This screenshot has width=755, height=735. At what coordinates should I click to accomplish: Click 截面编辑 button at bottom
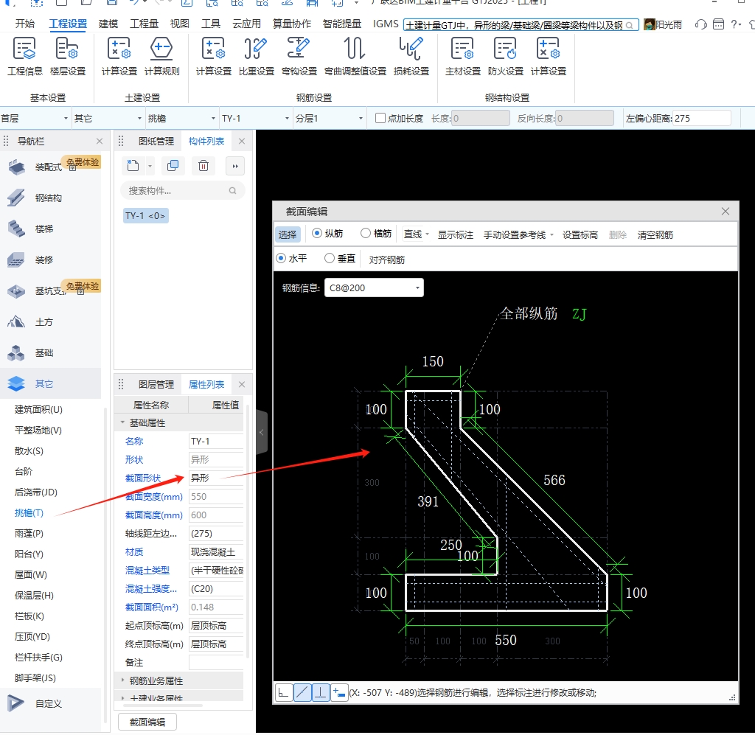147,722
